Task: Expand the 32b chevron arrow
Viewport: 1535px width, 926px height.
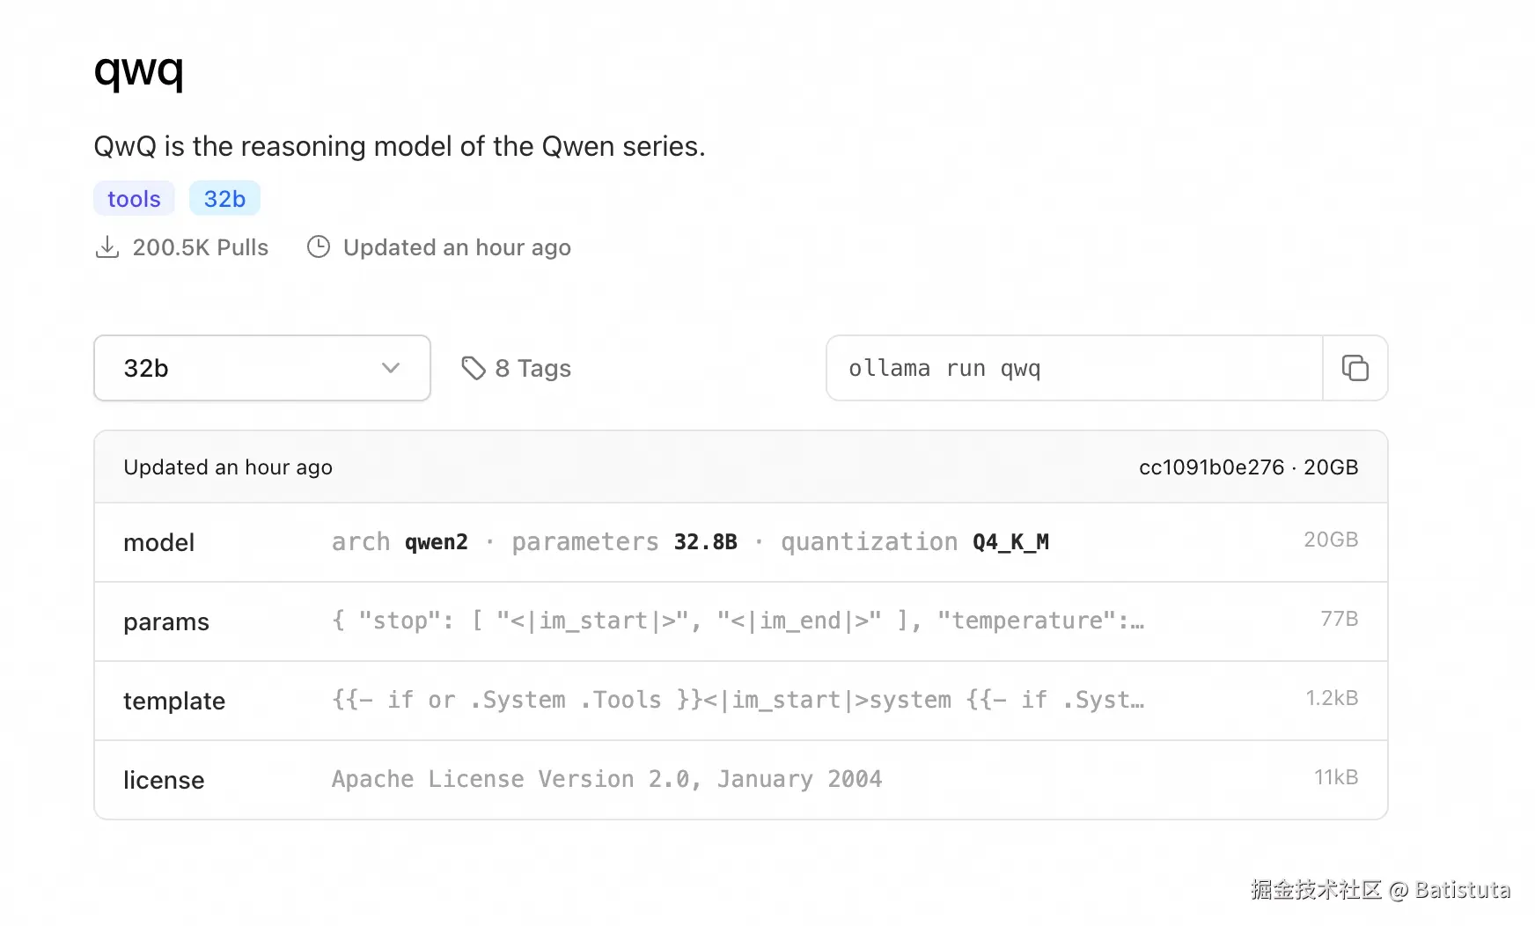Action: tap(391, 368)
